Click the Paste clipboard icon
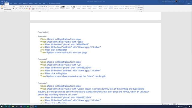The height and width of the screenshot is (108, 192). 2,7
